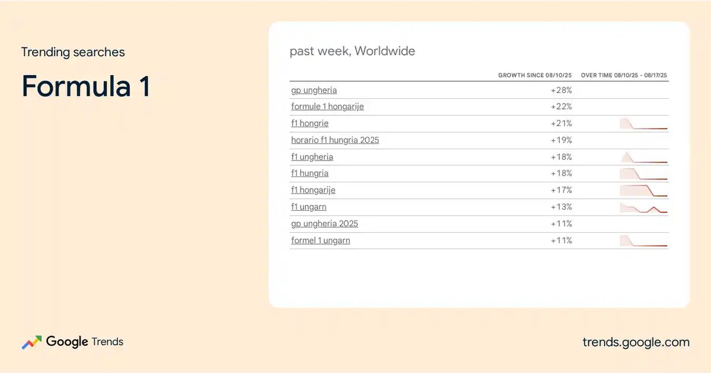Open 'horario f1 hungria 2025' link
711x373 pixels.
335,140
